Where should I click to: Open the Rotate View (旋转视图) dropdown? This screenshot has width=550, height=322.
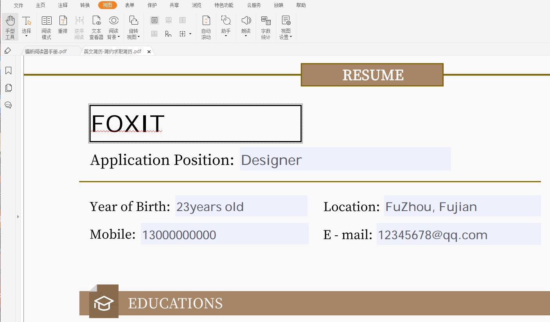pos(133,26)
